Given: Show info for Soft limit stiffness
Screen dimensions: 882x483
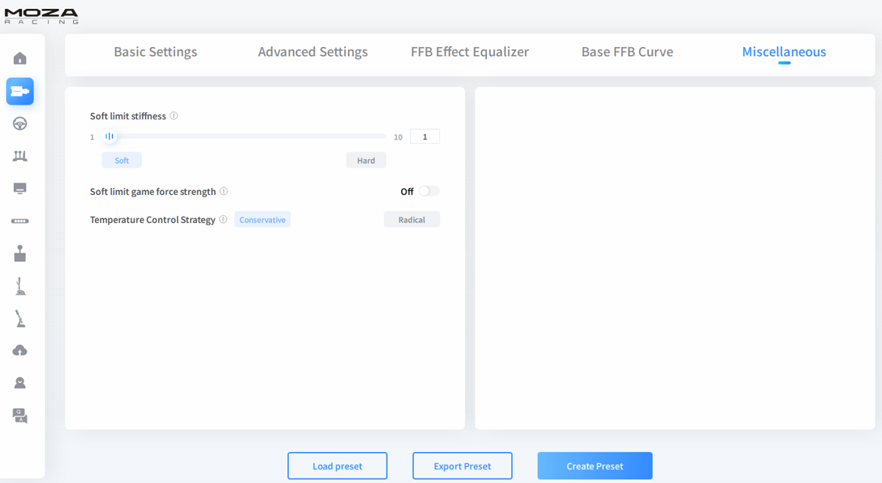Looking at the screenshot, I should [174, 116].
